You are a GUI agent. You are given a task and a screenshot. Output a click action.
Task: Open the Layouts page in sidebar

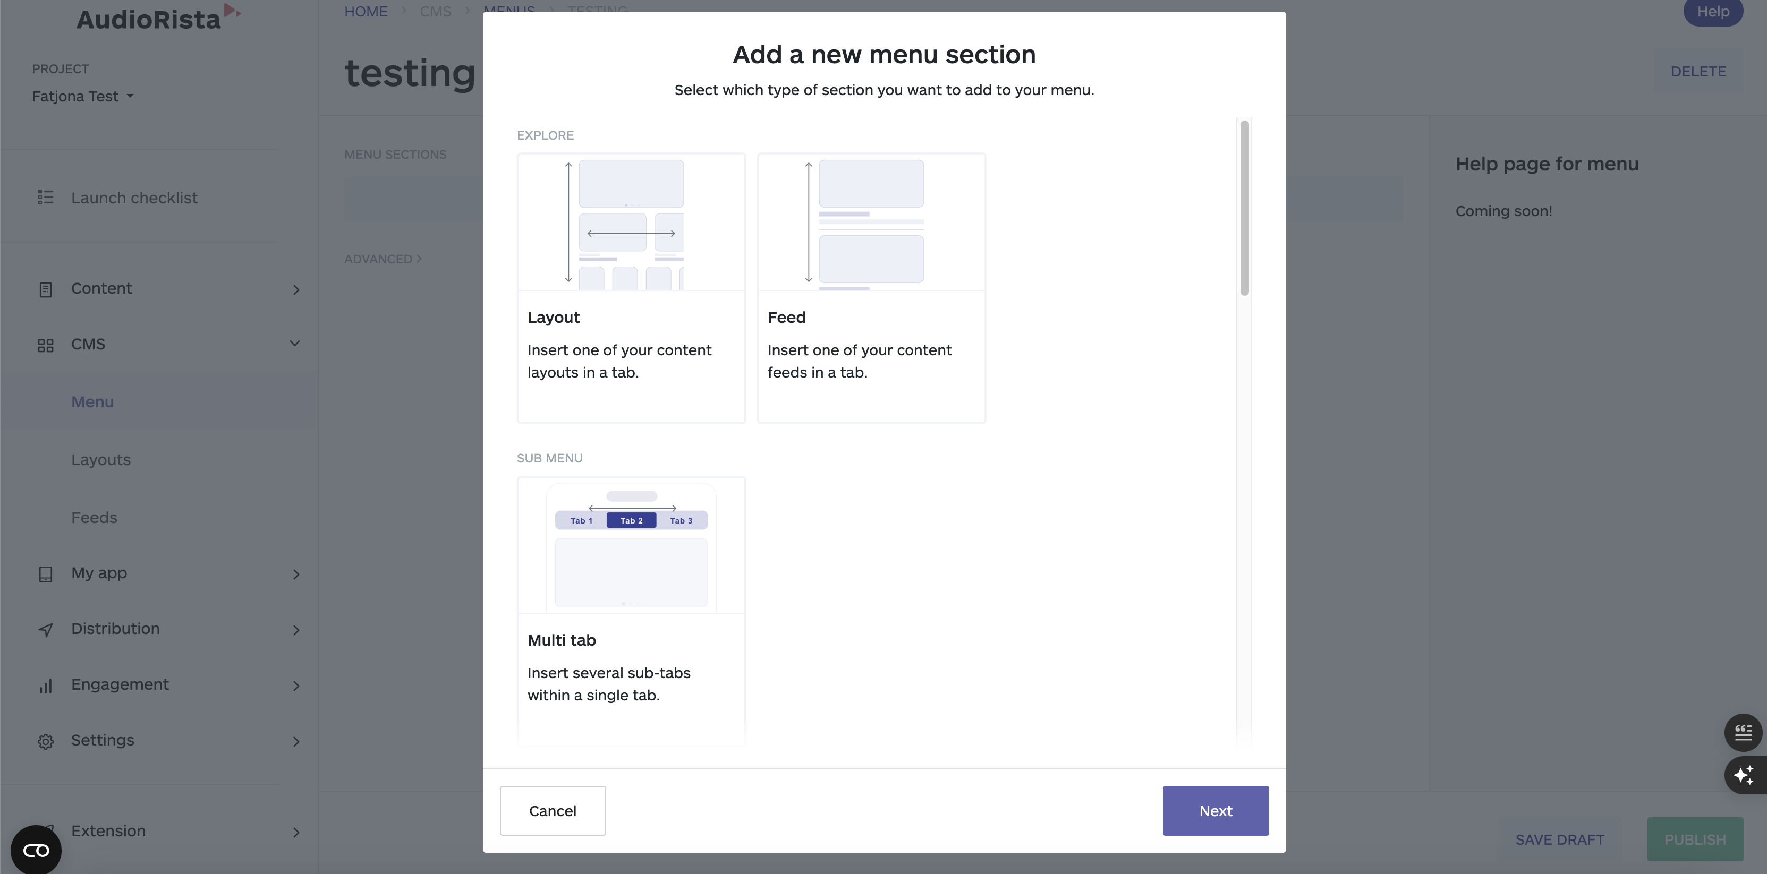click(101, 459)
